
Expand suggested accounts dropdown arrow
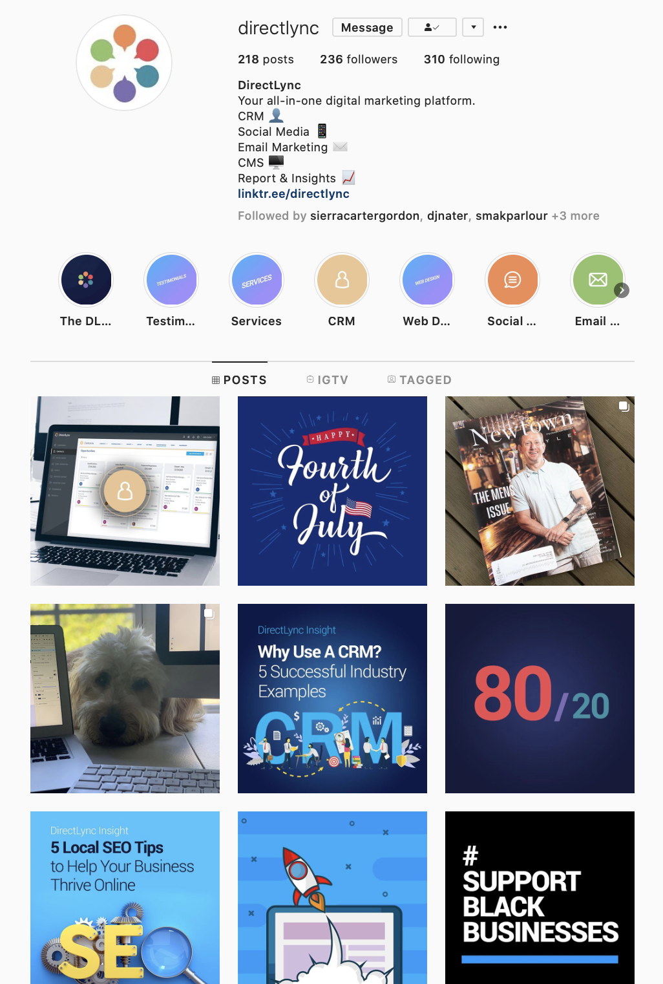point(474,27)
